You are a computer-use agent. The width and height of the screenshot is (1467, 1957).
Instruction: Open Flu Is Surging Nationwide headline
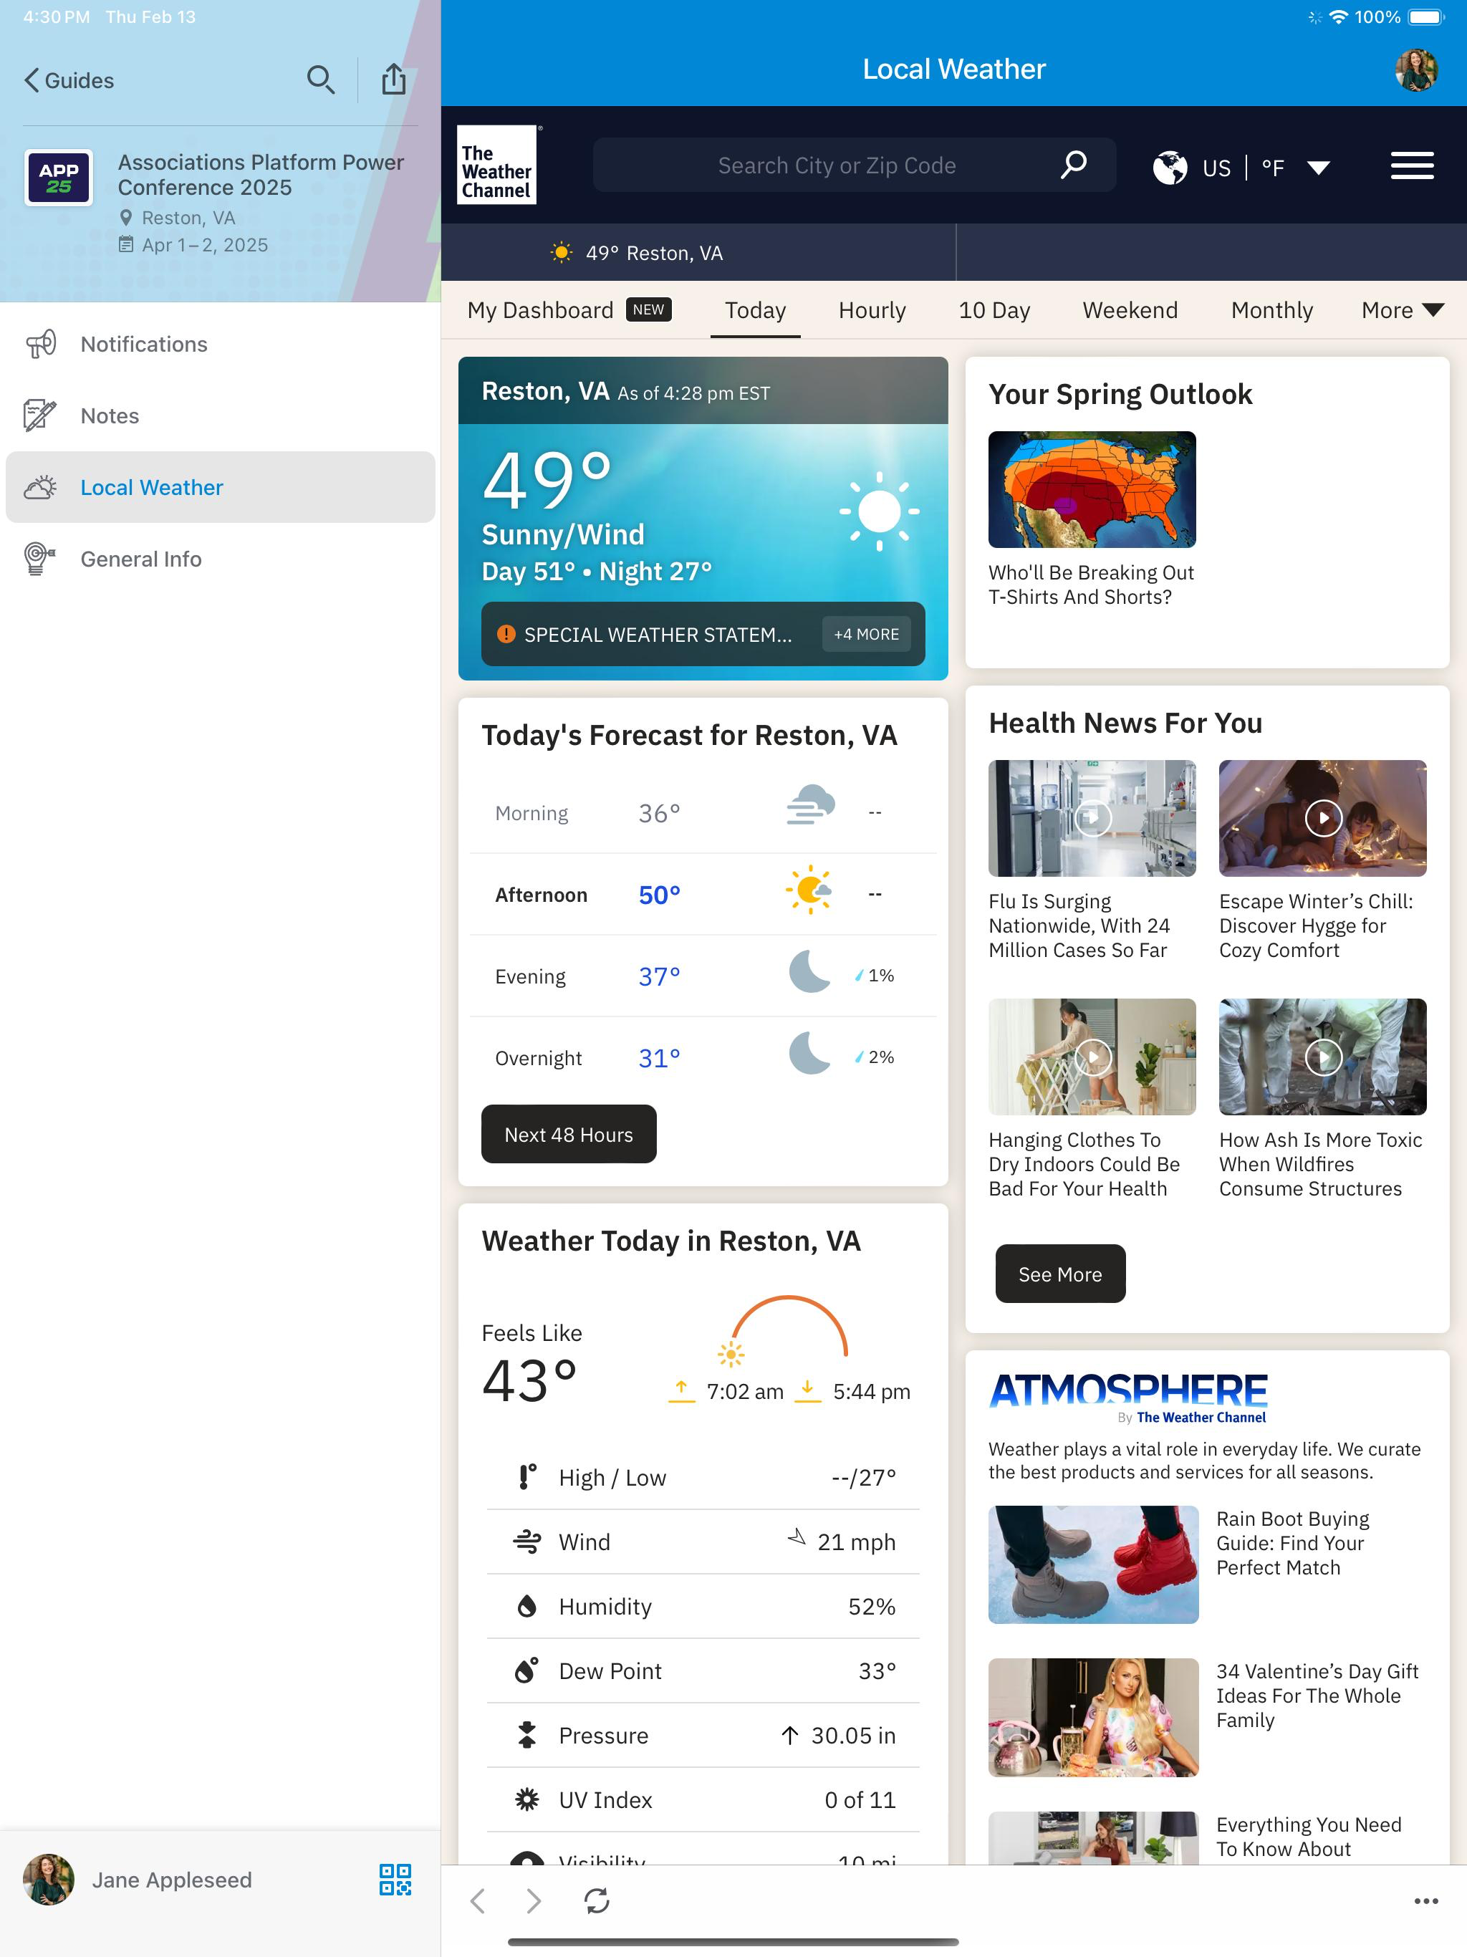pyautogui.click(x=1079, y=925)
